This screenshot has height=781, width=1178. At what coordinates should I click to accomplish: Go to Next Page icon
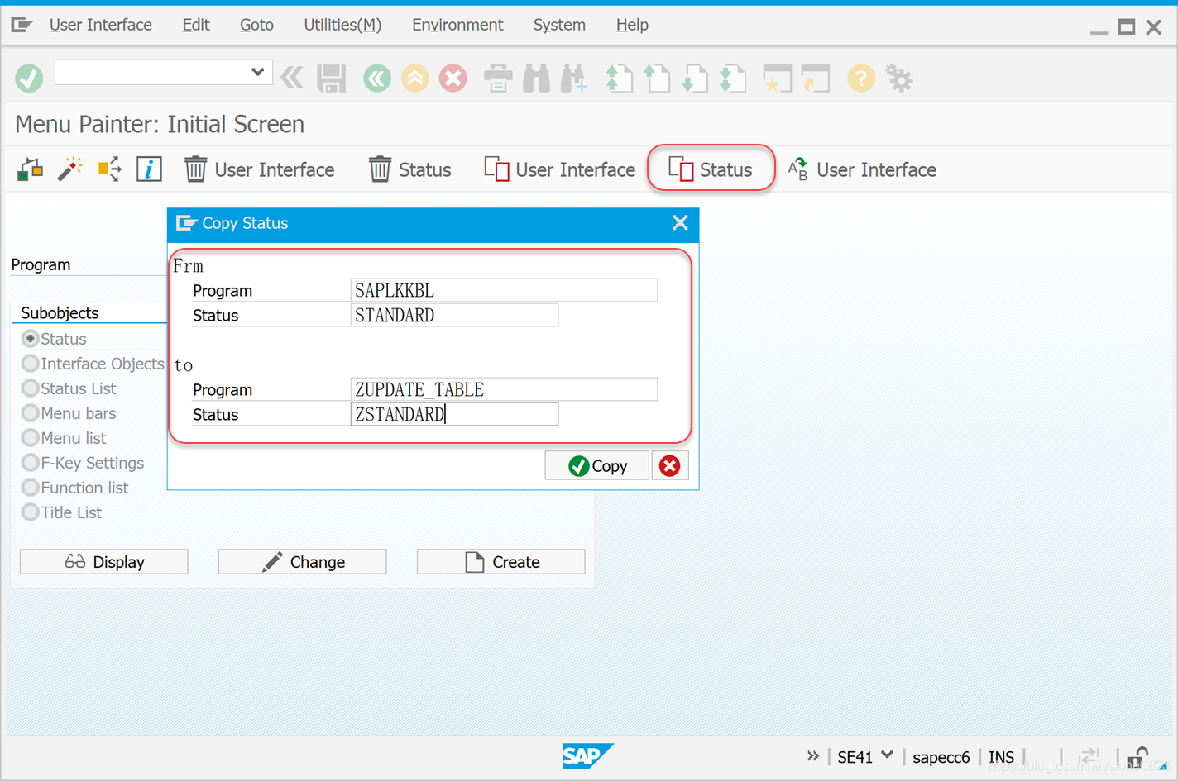[x=695, y=79]
